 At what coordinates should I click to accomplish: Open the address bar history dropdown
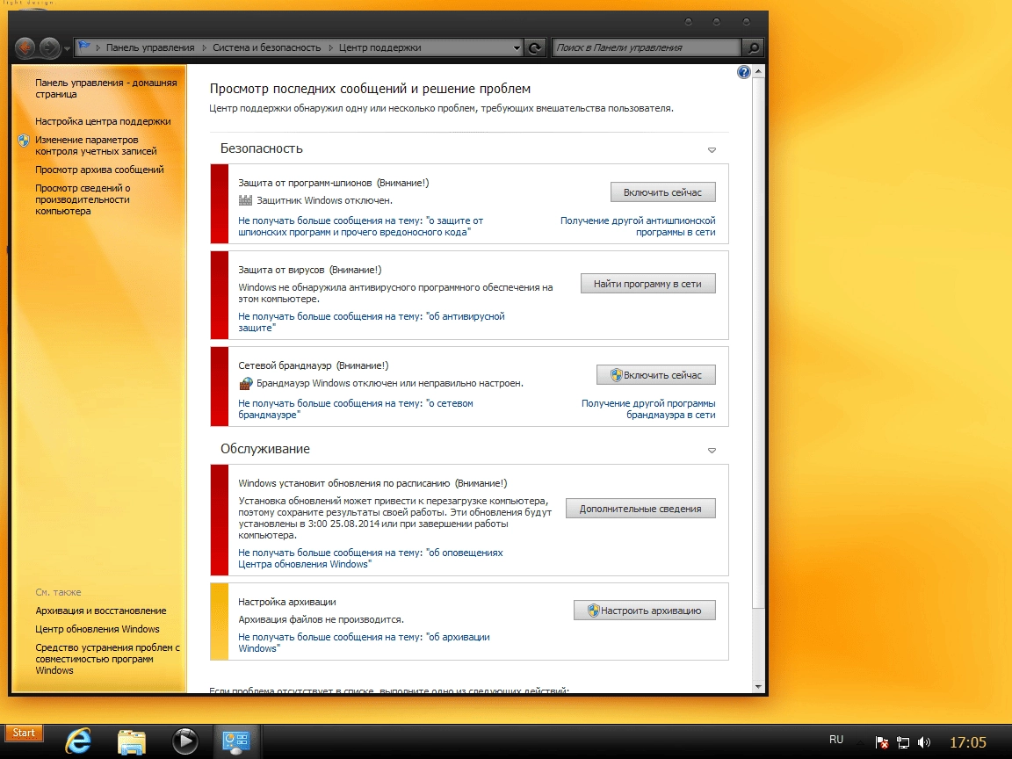tap(517, 47)
